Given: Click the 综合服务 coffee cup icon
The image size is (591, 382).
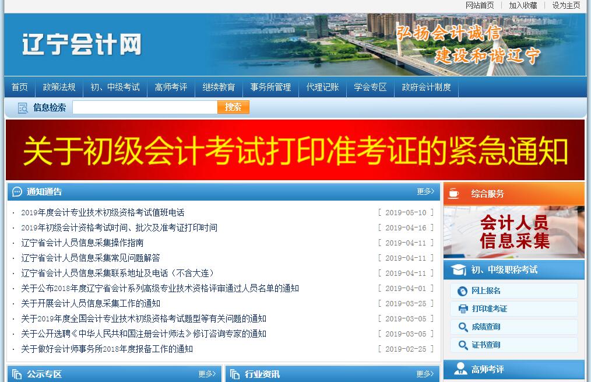Looking at the screenshot, I should click(453, 193).
